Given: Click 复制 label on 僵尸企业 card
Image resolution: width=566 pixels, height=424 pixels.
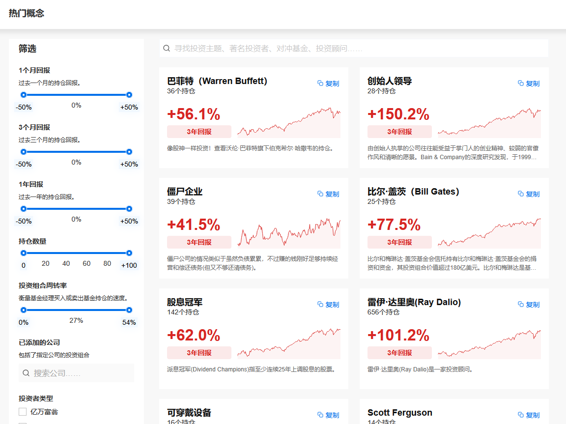Looking at the screenshot, I should pos(332,194).
